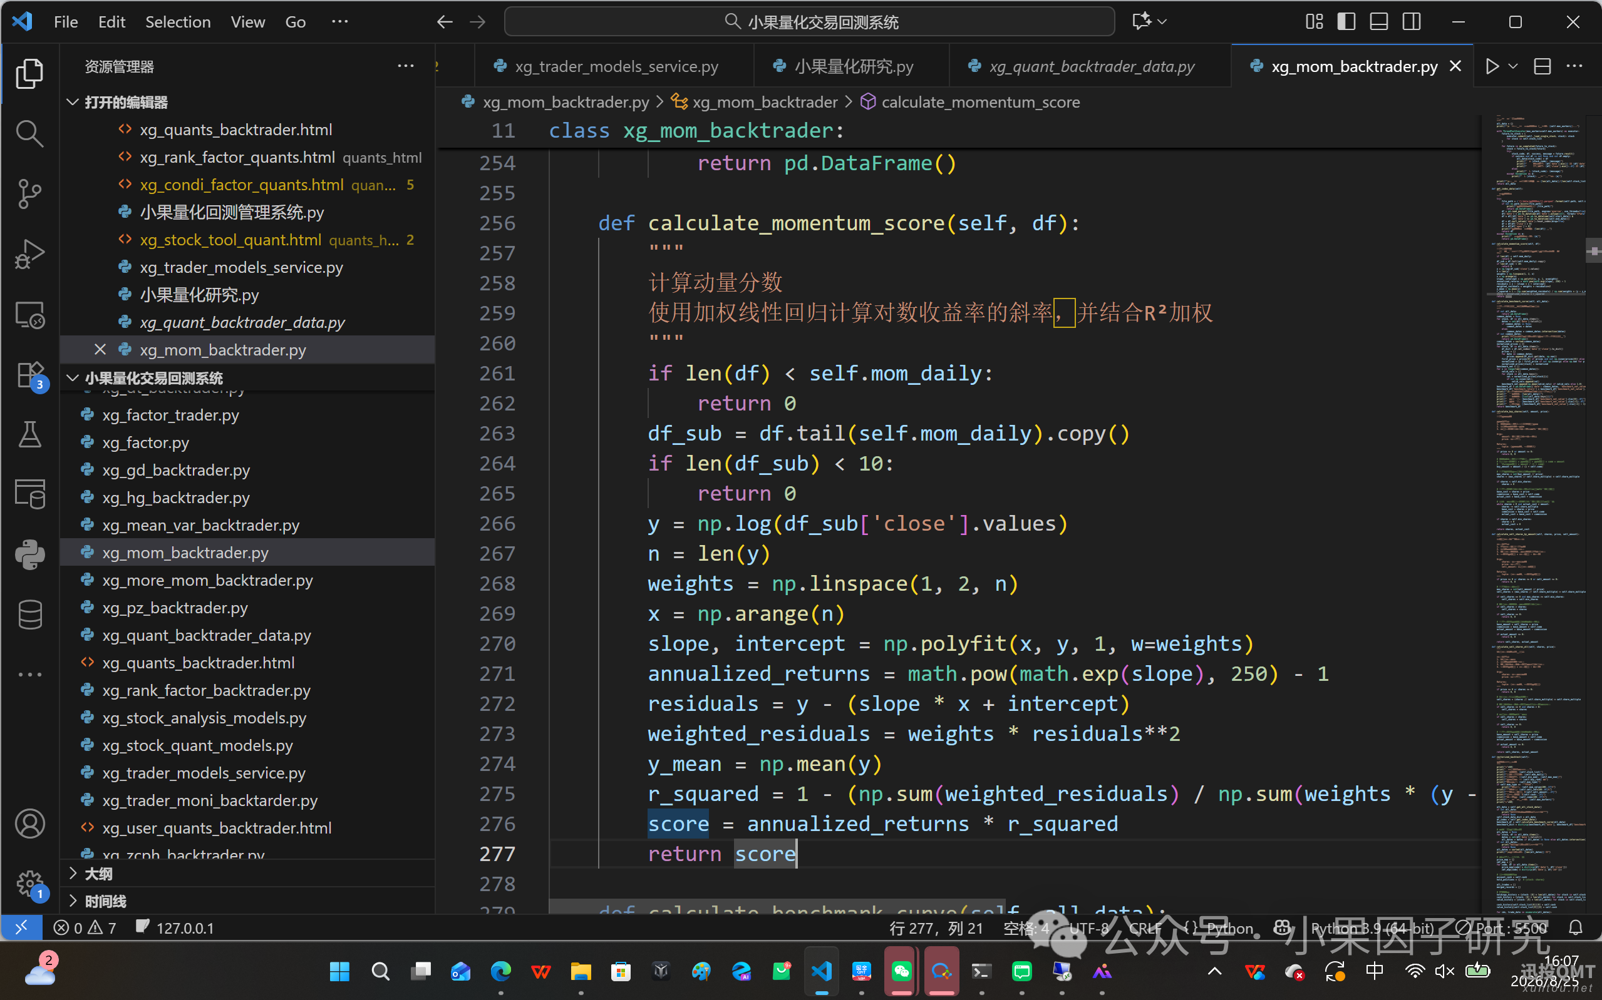Open the Copilot dropdown chevron in title bar
The width and height of the screenshot is (1602, 1000).
pos(1162,22)
